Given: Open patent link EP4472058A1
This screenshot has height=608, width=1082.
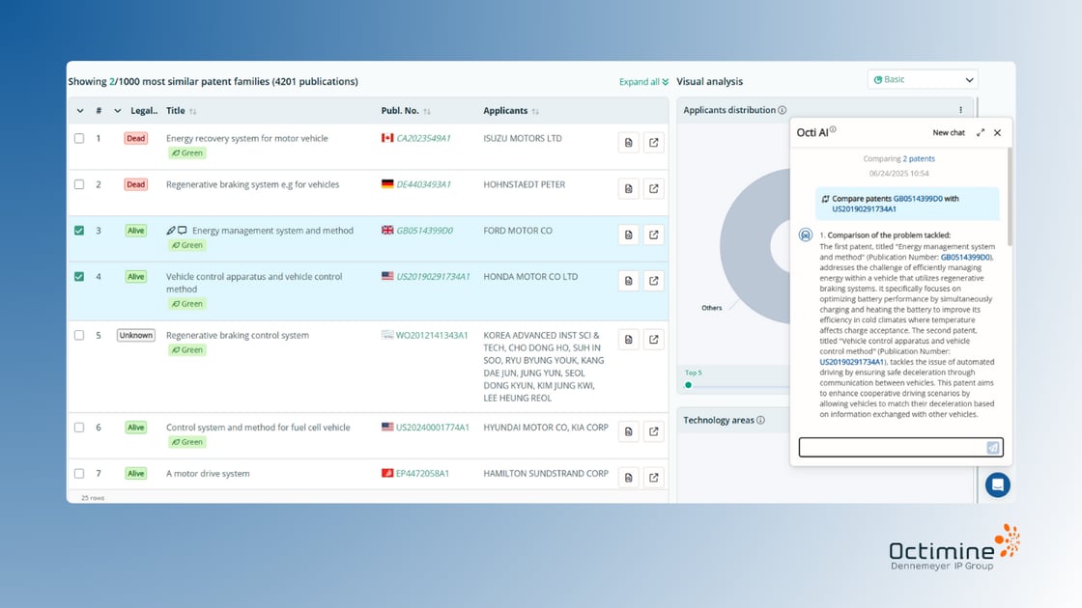Looking at the screenshot, I should click(x=422, y=474).
